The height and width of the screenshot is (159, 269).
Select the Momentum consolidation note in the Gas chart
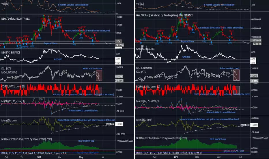click(209, 119)
